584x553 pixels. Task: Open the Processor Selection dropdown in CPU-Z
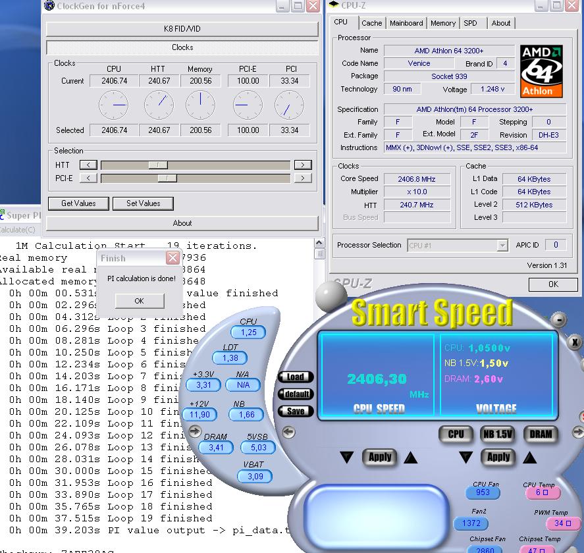502,246
